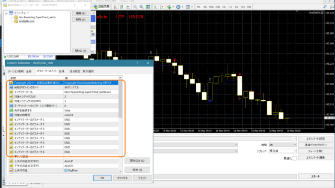Tick the 最適化 optimization checkbox
Image resolution: width=335 pixels, height=188 pixels.
point(294,158)
